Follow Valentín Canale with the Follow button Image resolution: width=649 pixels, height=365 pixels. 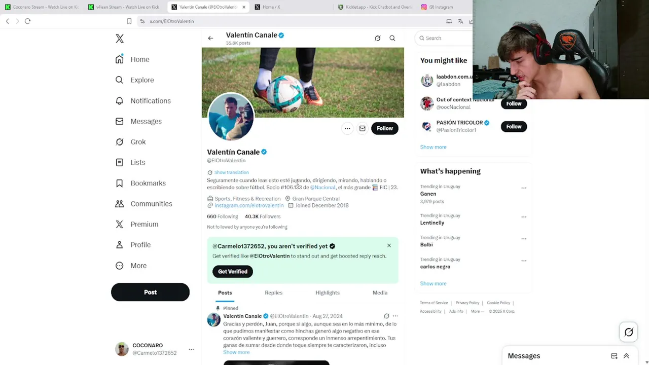click(x=385, y=128)
